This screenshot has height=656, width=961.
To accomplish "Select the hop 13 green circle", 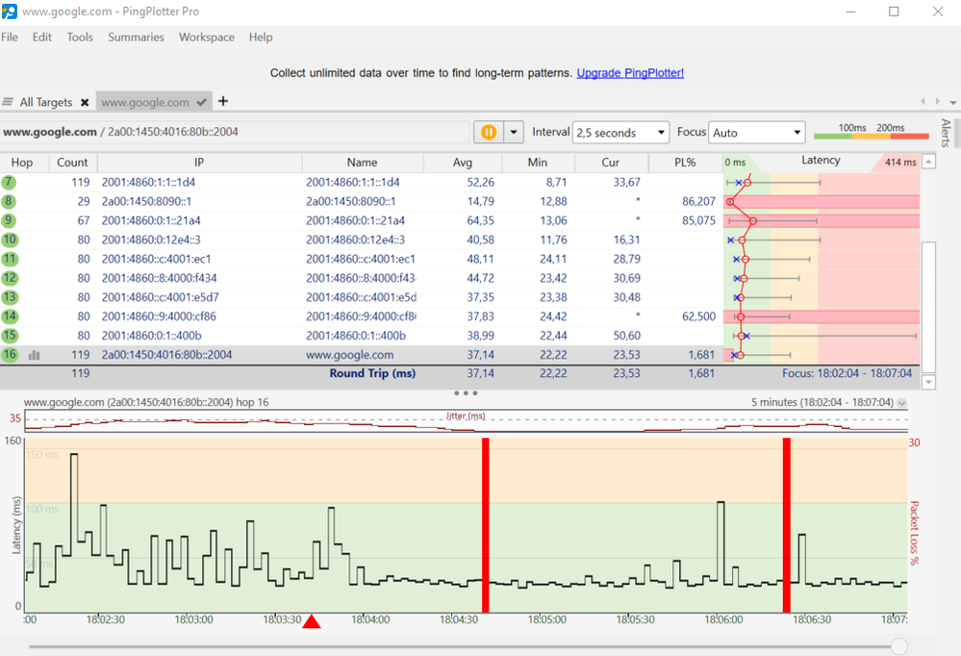I will (x=10, y=296).
